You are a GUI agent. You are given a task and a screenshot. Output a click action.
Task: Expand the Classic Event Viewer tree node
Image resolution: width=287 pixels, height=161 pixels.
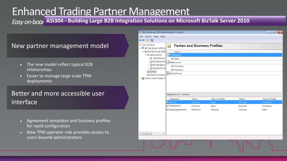tap(140, 78)
